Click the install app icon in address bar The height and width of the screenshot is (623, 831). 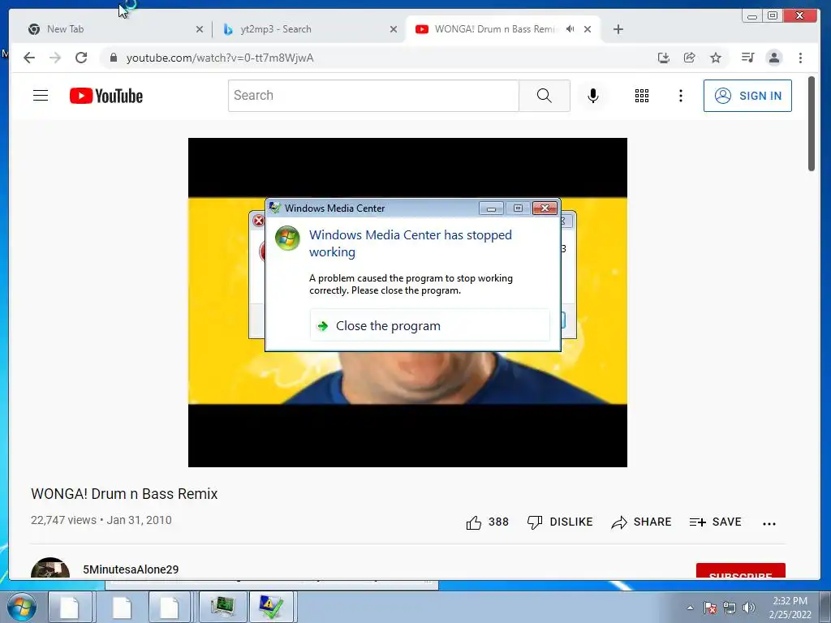pyautogui.click(x=664, y=58)
